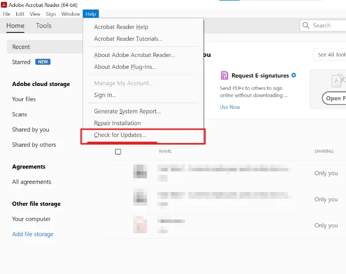Open the Edit menu
This screenshot has width=346, height=274.
point(20,14)
